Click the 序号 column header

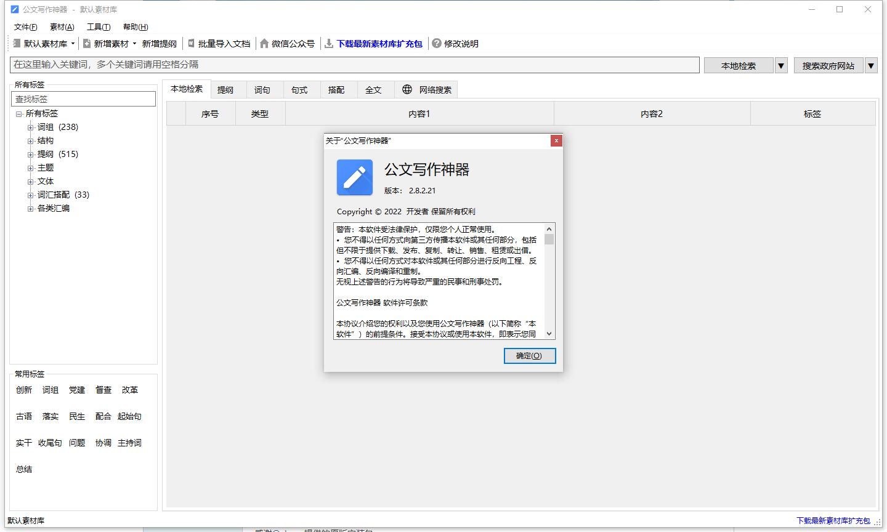(210, 114)
